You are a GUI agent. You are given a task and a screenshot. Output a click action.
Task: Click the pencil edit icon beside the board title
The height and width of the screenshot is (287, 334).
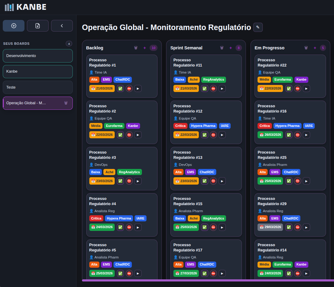[258, 27]
